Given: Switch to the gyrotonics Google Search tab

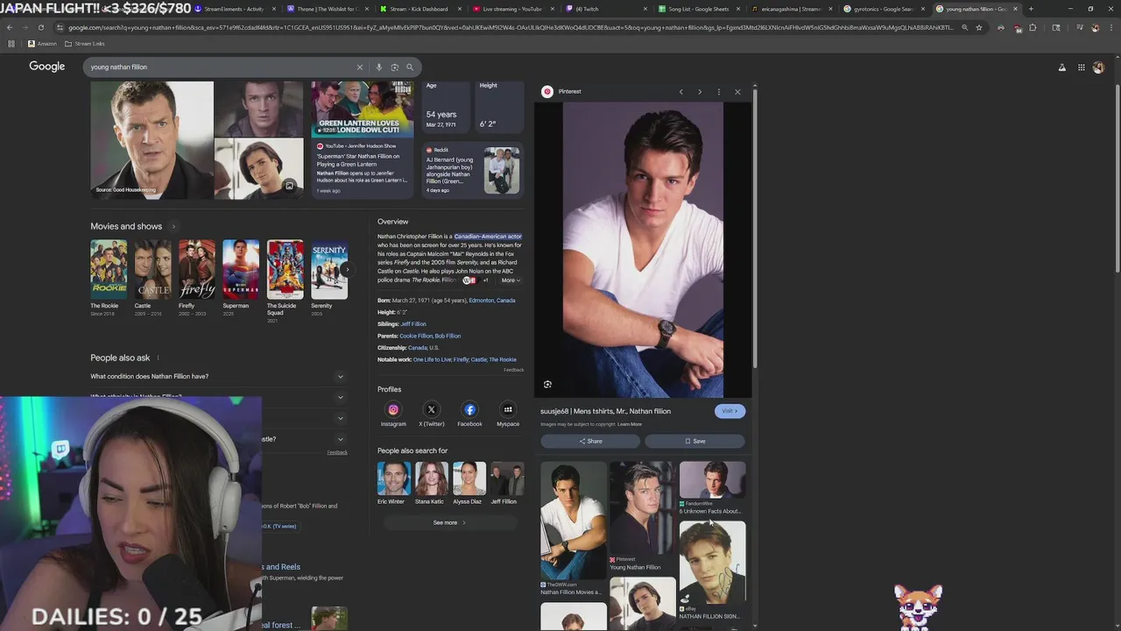Looking at the screenshot, I should (x=884, y=9).
